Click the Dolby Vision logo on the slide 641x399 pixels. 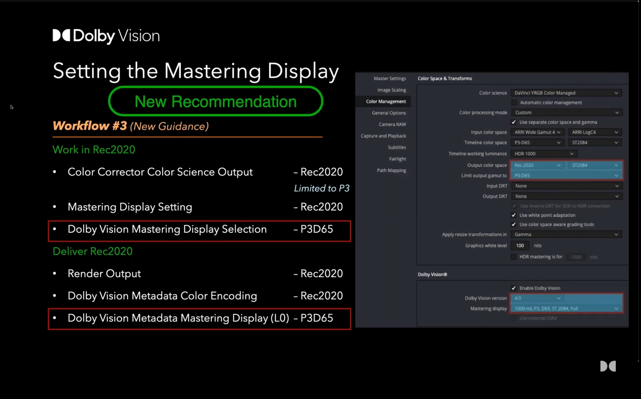click(x=106, y=36)
